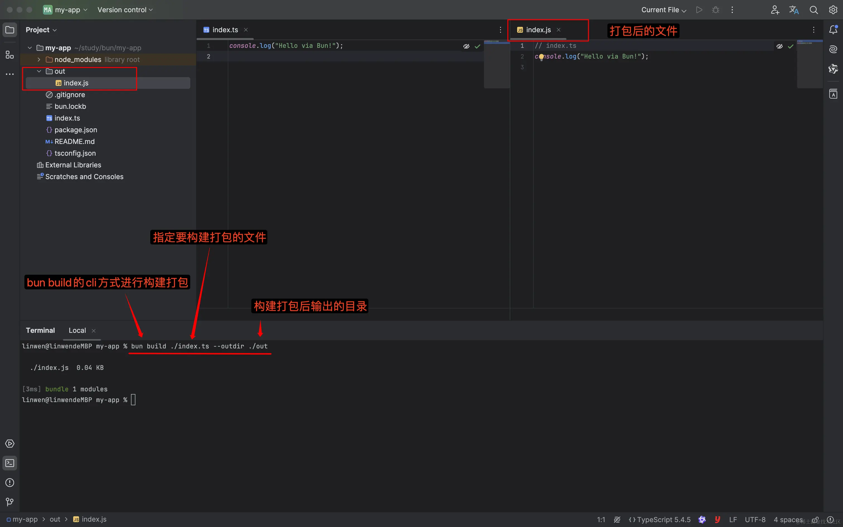The image size is (843, 527).
Task: Open the Problems tool window icon
Action: point(10,483)
